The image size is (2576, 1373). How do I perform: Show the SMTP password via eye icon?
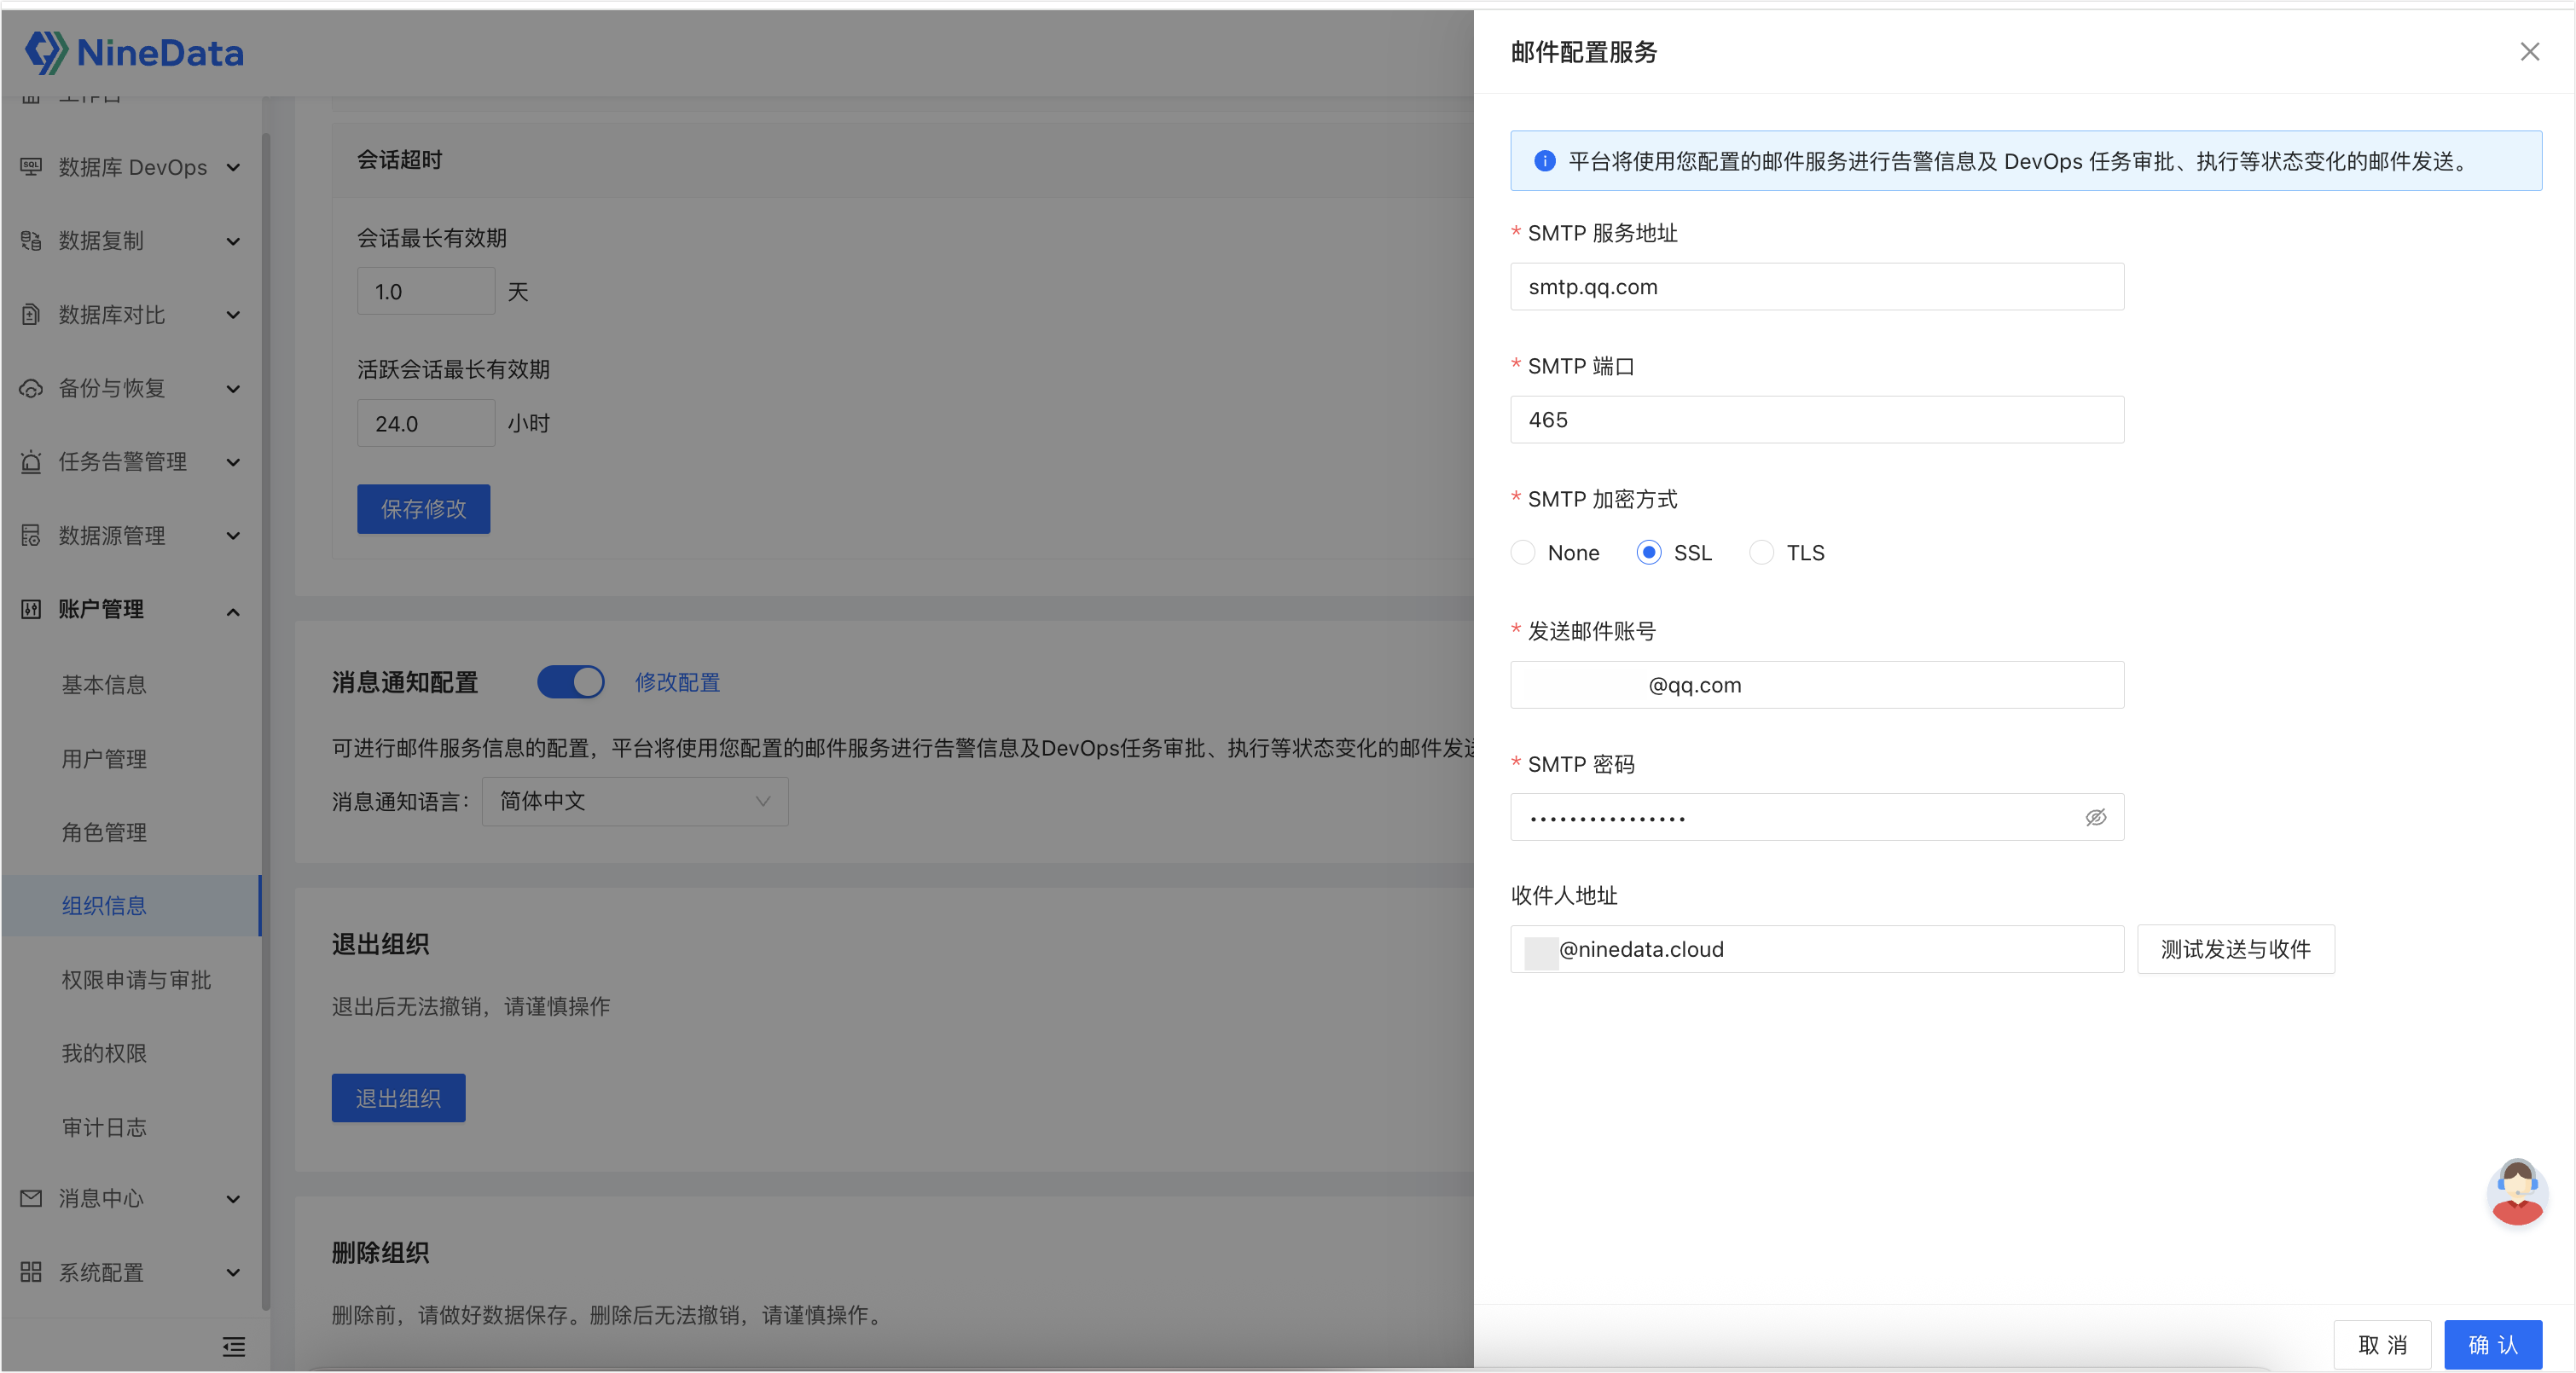tap(2095, 818)
